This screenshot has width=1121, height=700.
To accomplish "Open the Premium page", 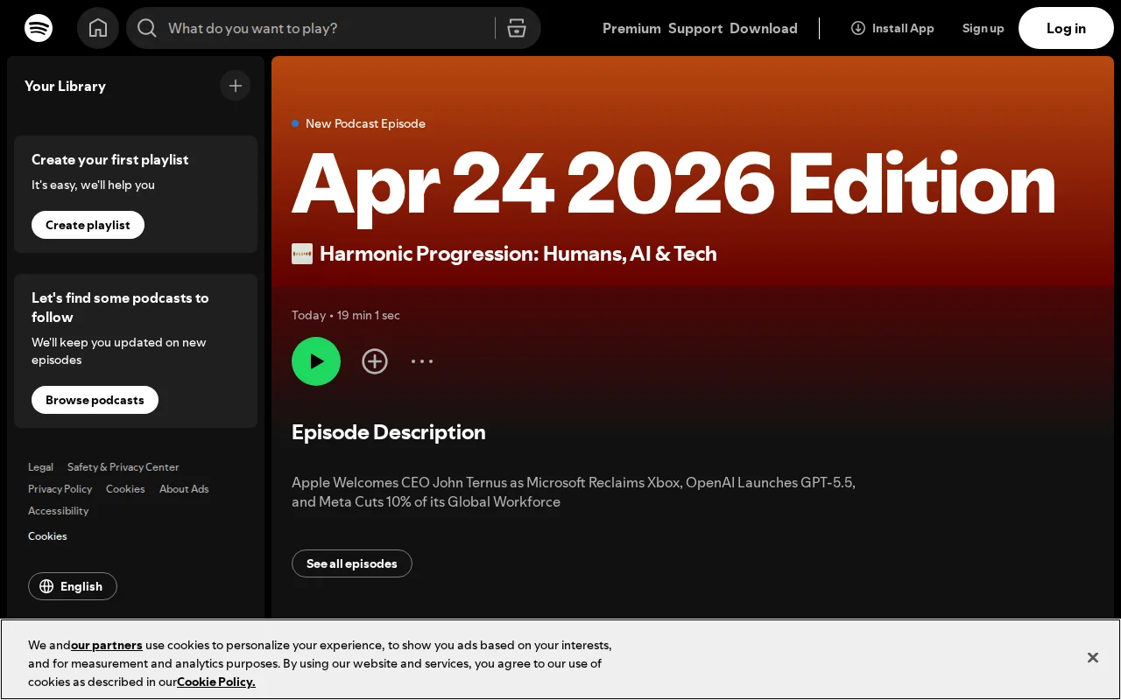I will click(x=631, y=28).
